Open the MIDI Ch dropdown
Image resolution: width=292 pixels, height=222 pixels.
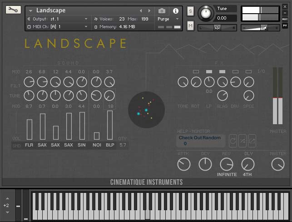pos(86,27)
